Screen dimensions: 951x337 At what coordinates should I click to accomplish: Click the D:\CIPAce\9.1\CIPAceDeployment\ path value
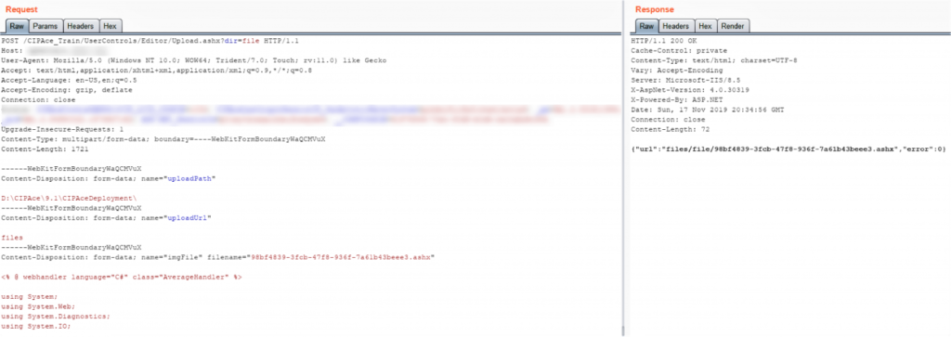click(x=69, y=198)
